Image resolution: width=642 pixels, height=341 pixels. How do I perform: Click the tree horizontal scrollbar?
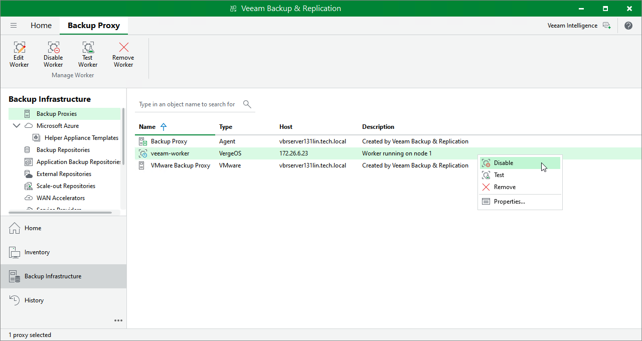[x=60, y=213]
